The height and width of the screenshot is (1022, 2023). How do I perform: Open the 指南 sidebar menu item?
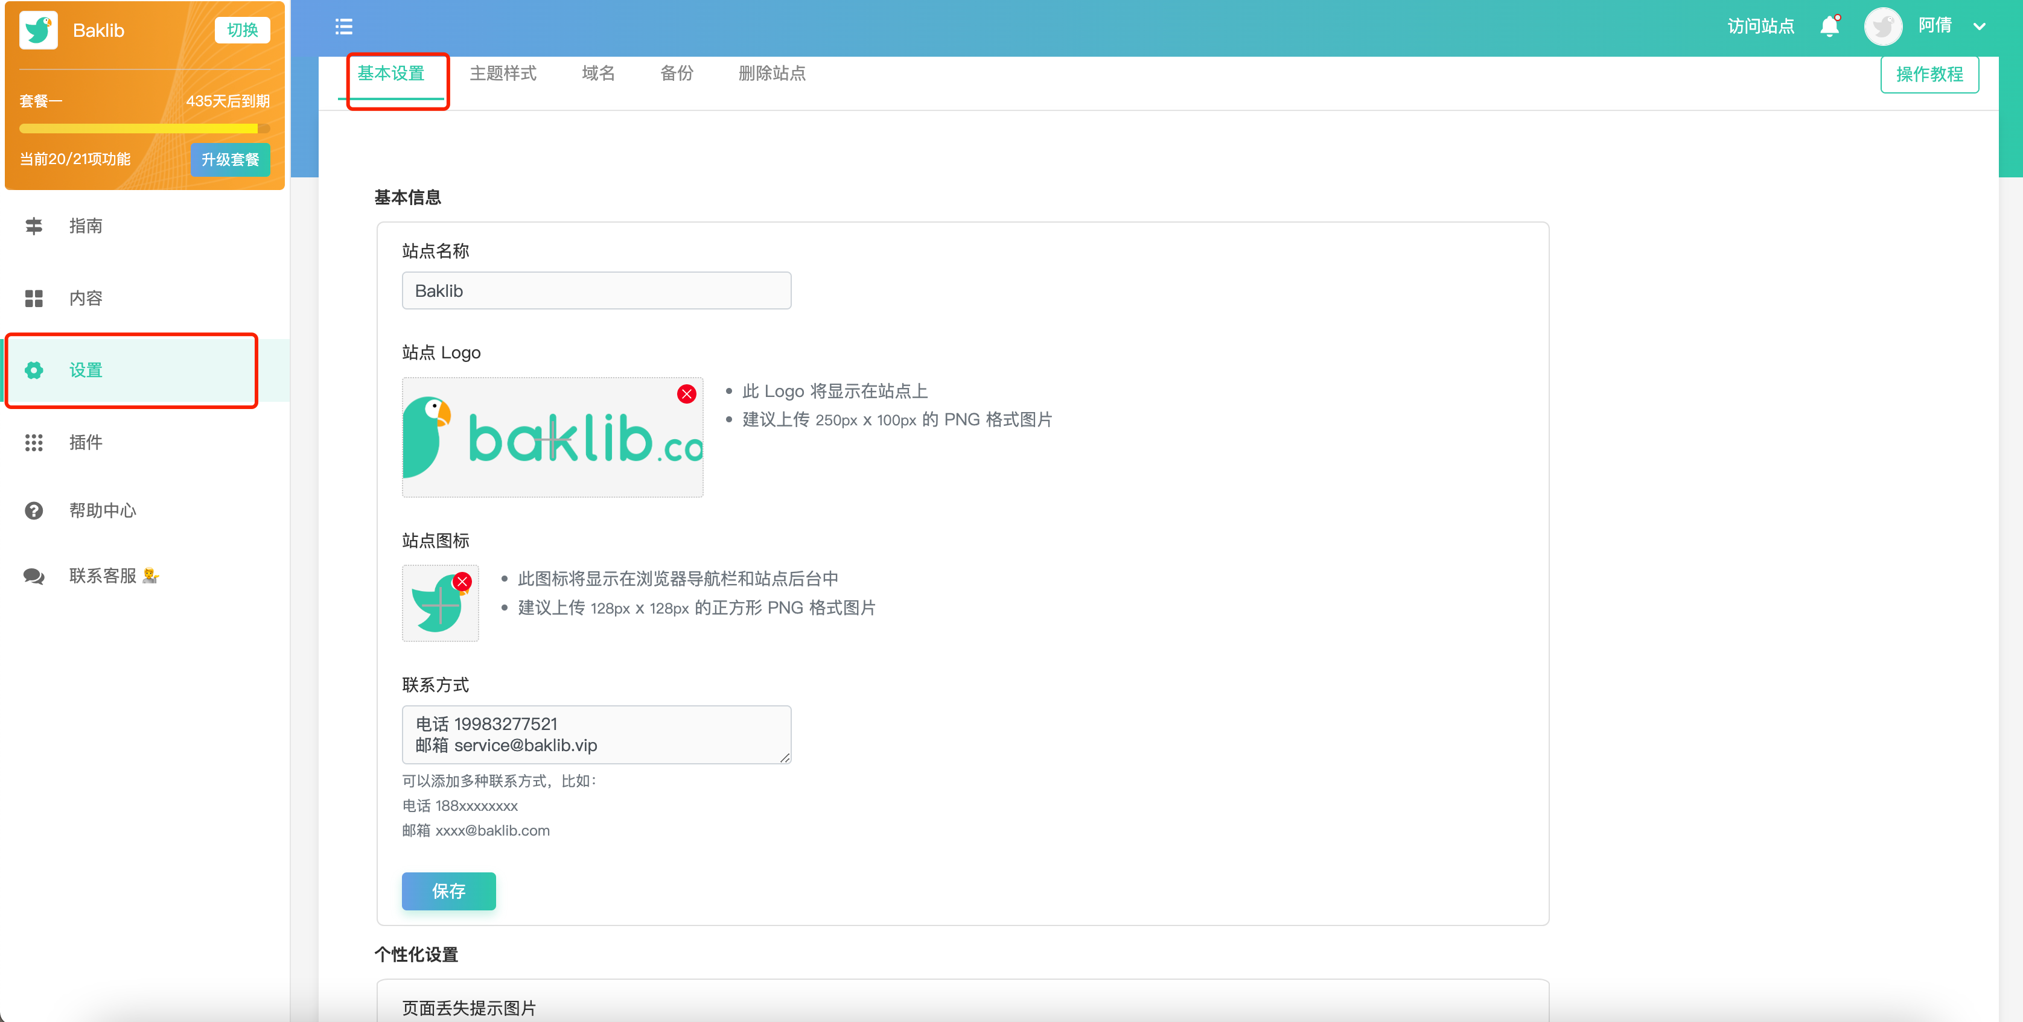145,226
